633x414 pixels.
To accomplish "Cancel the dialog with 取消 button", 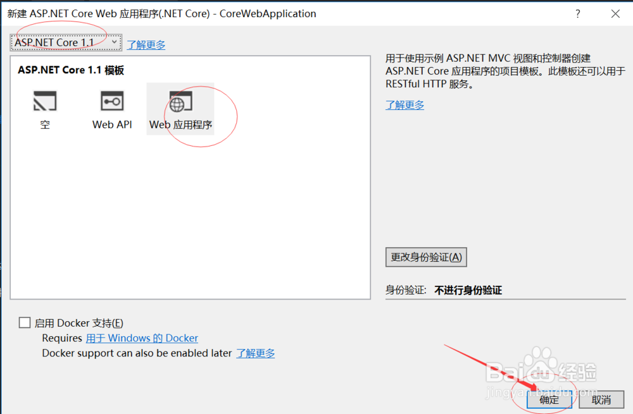I will [x=601, y=399].
